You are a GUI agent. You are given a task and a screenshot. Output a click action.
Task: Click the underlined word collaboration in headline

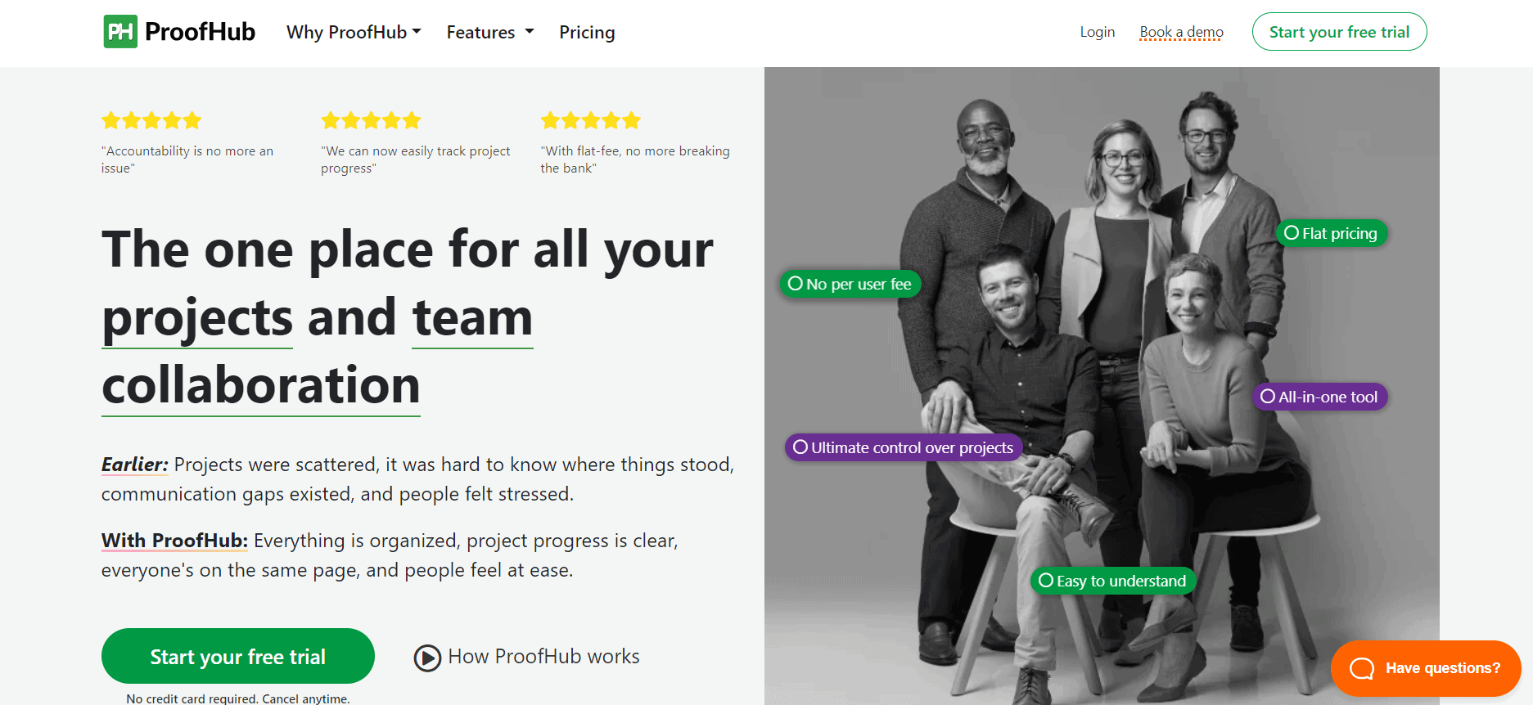[261, 385]
